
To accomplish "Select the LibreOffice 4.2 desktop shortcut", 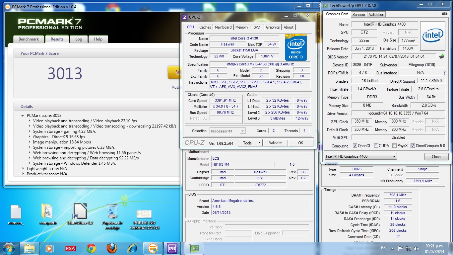I will [x=80, y=214].
